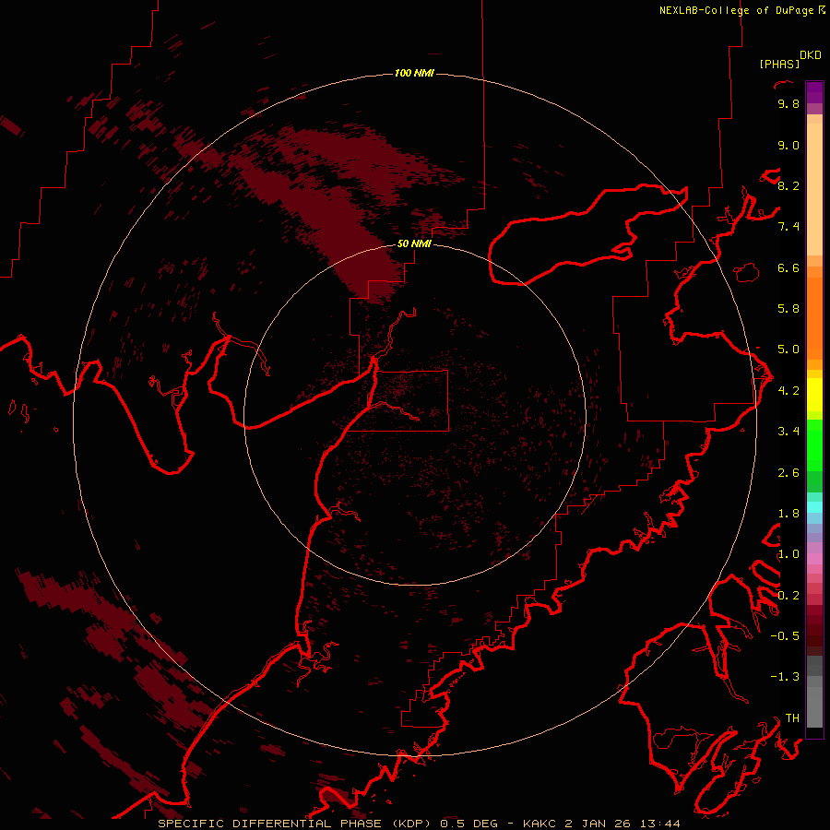The height and width of the screenshot is (830, 830).
Task: Click the purple segment atop the color bar
Action: pos(814,92)
